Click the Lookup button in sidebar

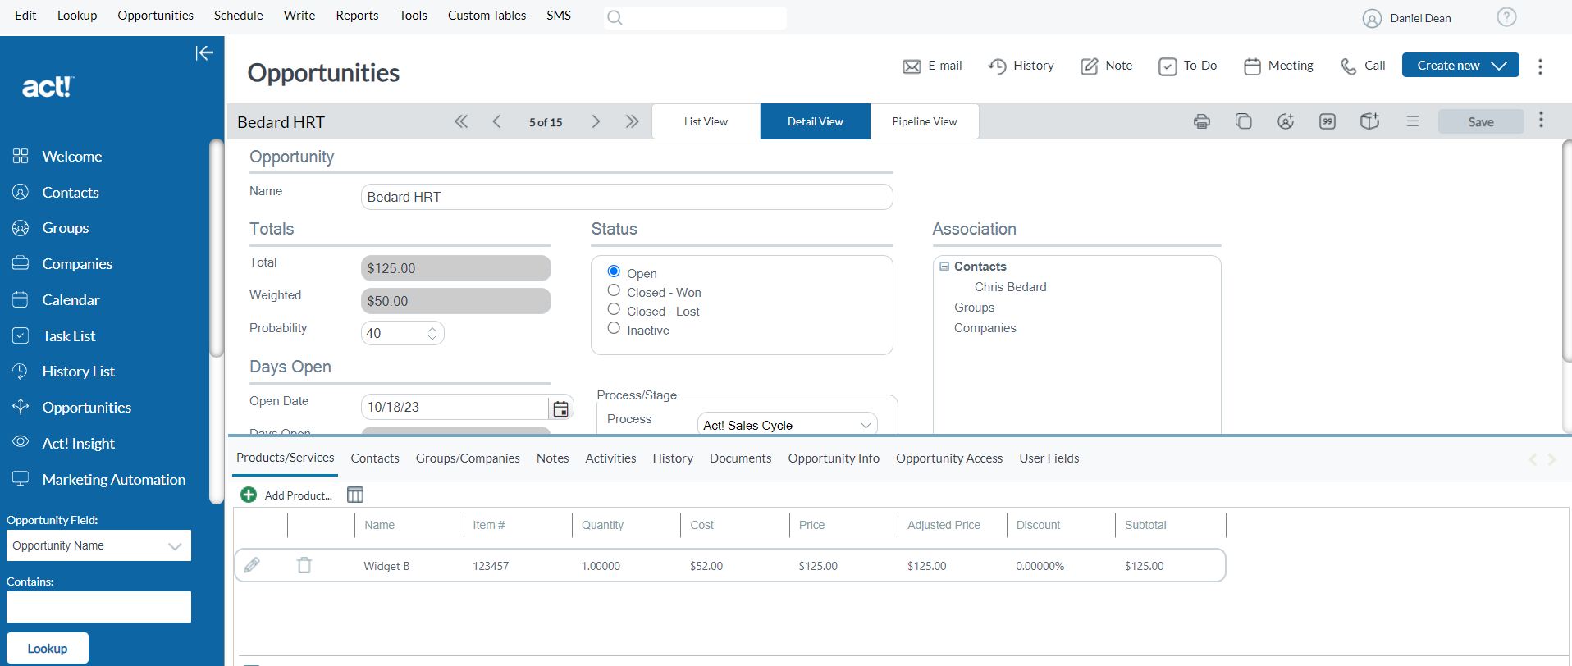[x=48, y=649]
